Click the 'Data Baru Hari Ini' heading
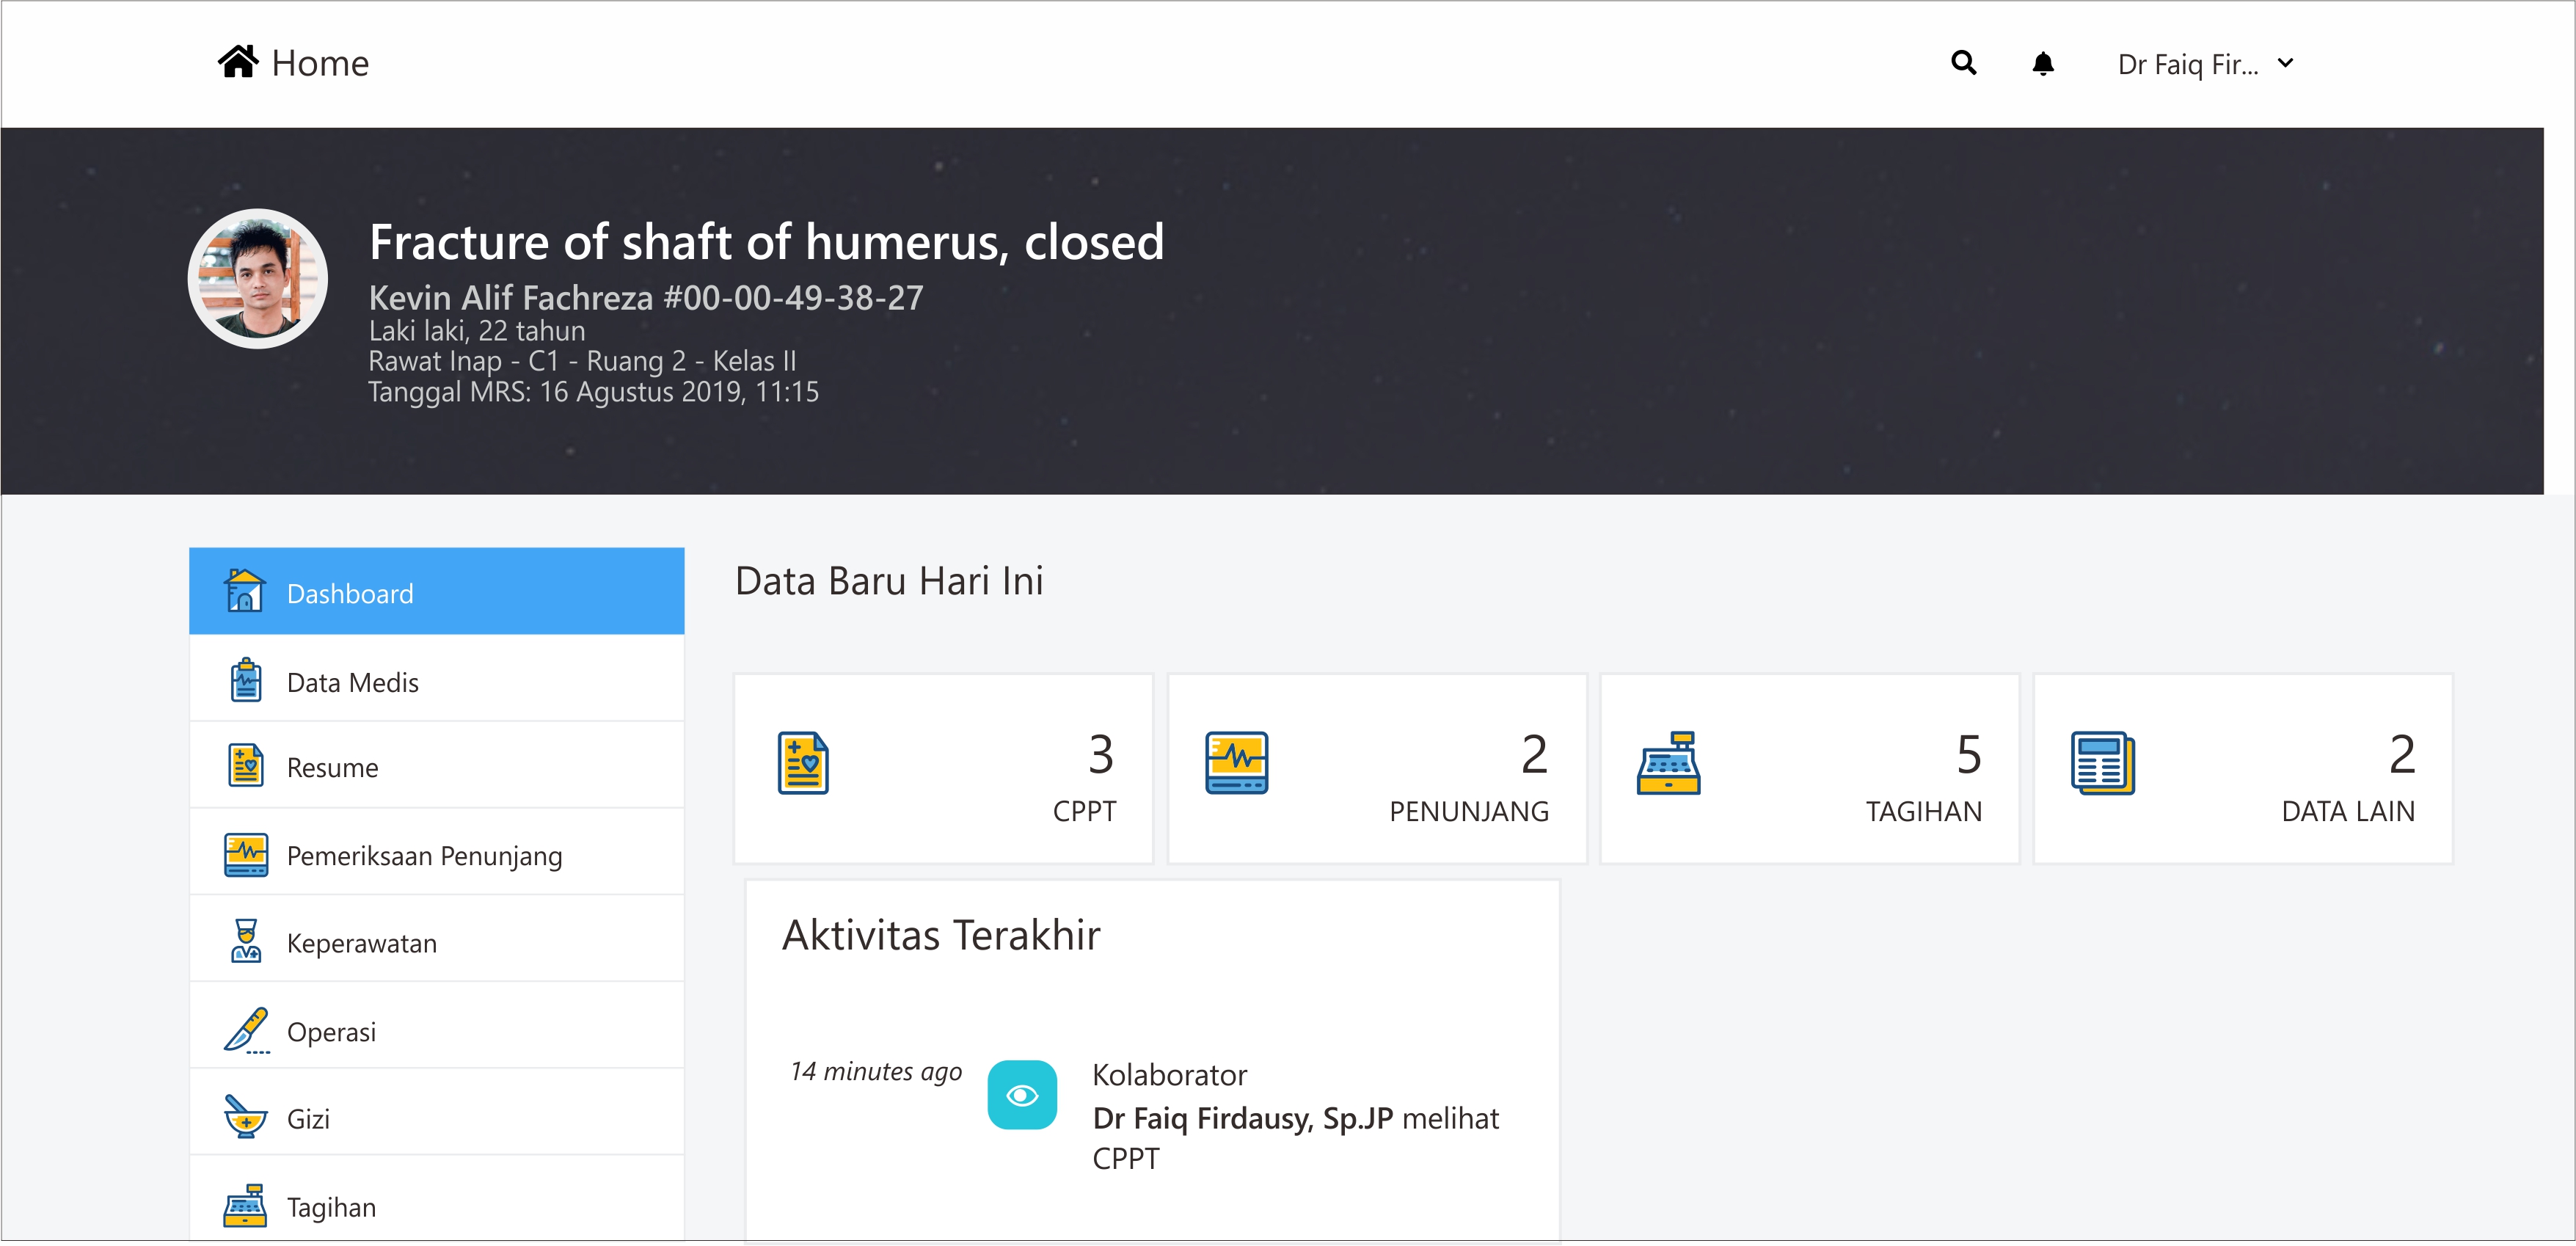Viewport: 2576px width, 1246px height. click(889, 581)
